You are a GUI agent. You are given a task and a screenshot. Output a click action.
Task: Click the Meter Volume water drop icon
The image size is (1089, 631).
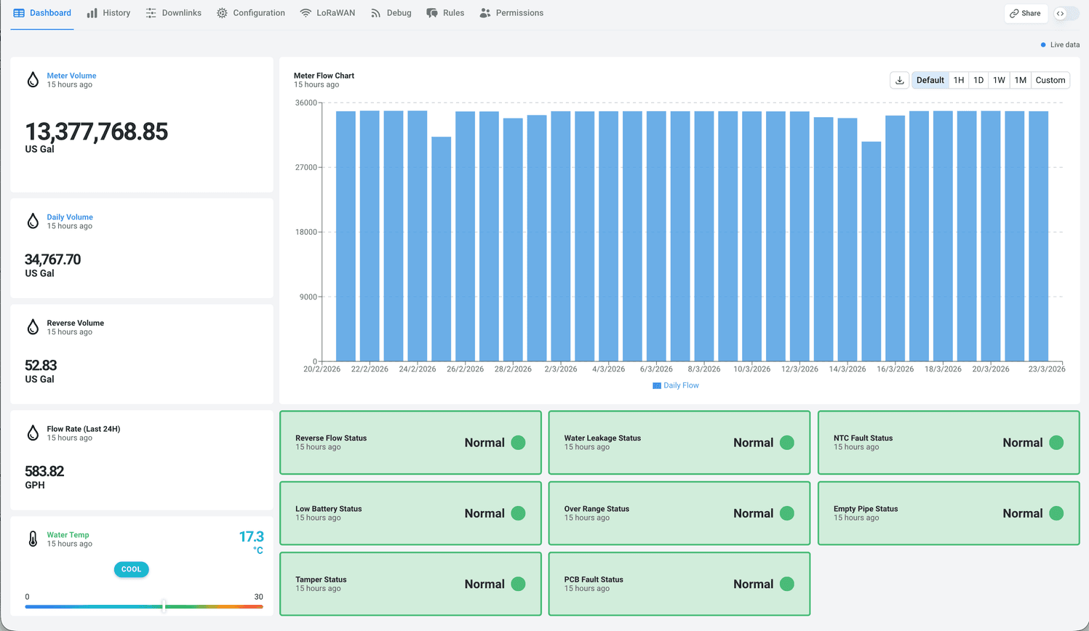(x=33, y=80)
